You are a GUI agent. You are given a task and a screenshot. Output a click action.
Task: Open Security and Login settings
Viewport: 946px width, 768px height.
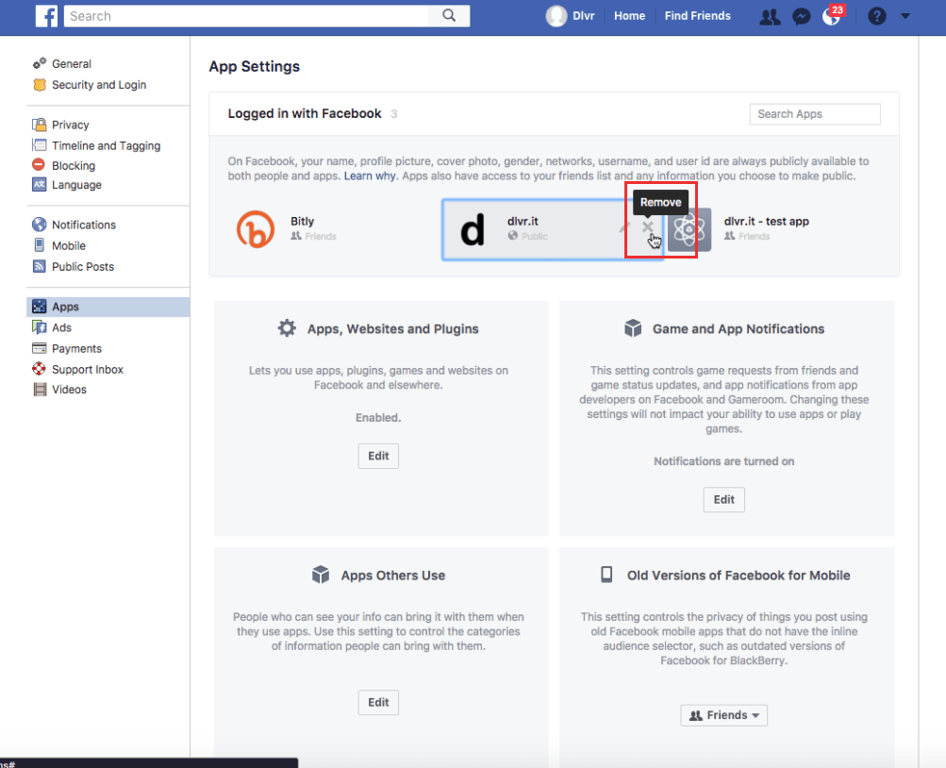coord(99,85)
